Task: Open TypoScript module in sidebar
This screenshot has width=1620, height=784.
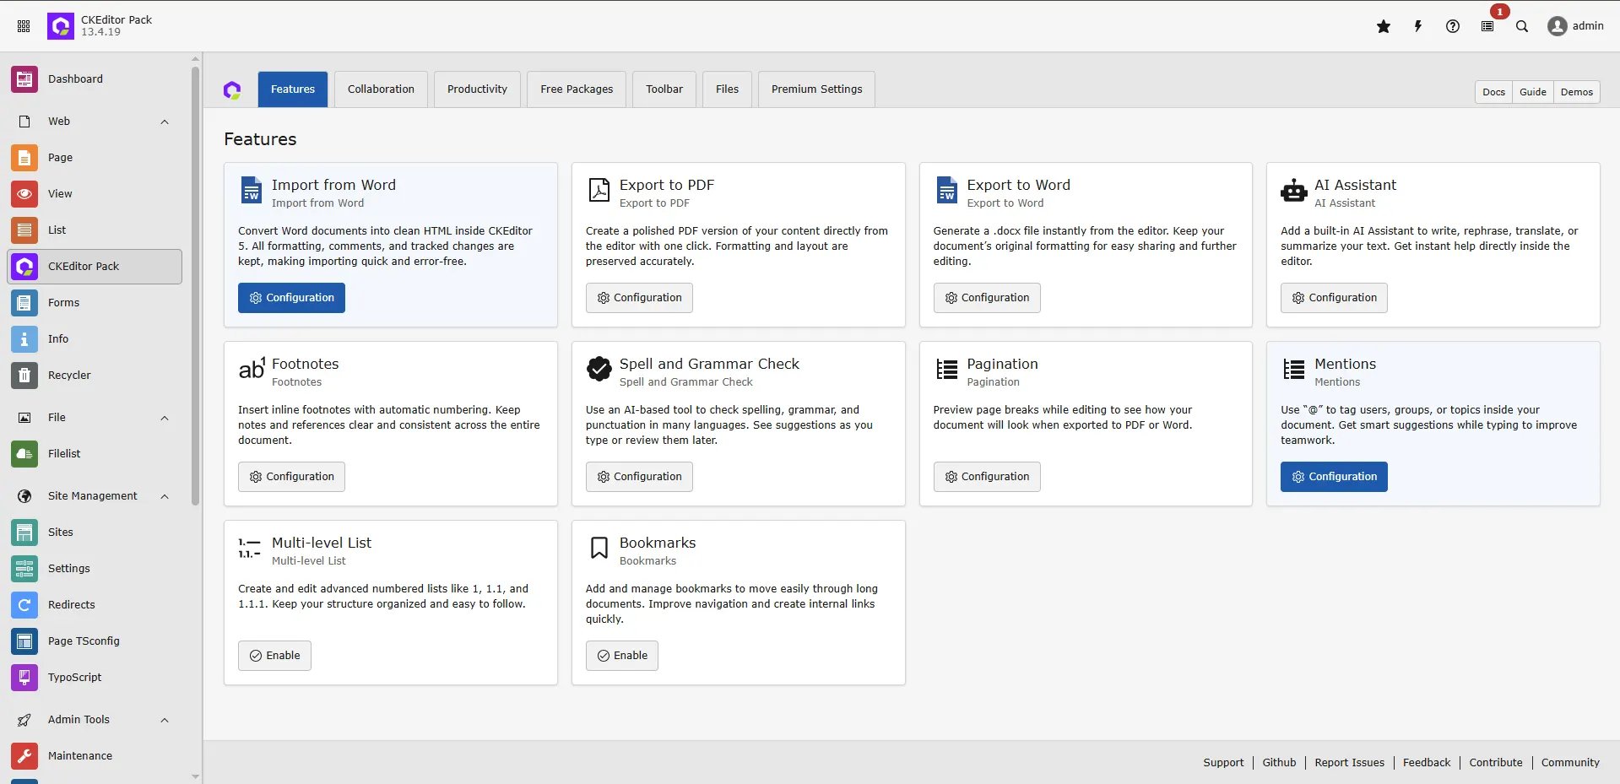Action: 95,678
